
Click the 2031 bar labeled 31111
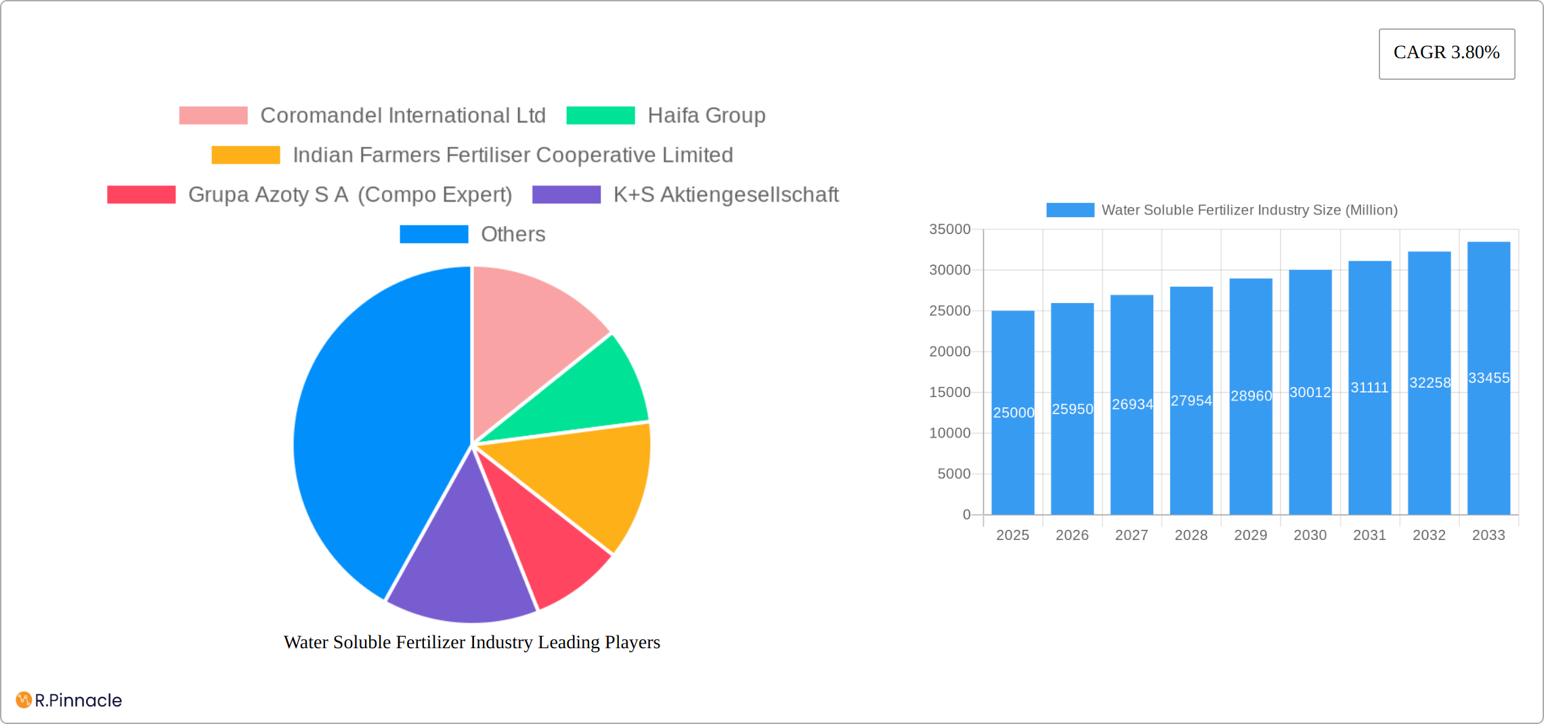tap(1370, 388)
